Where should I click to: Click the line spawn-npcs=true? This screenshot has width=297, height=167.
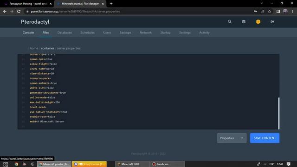pyautogui.click(x=41, y=59)
